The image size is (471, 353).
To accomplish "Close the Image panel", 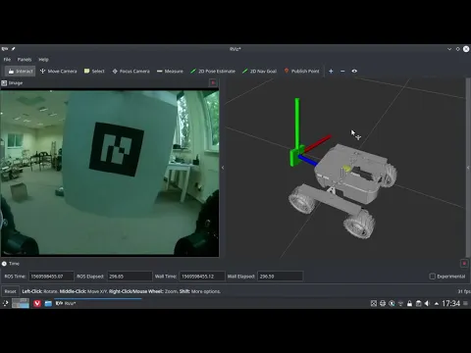I will click(x=213, y=83).
